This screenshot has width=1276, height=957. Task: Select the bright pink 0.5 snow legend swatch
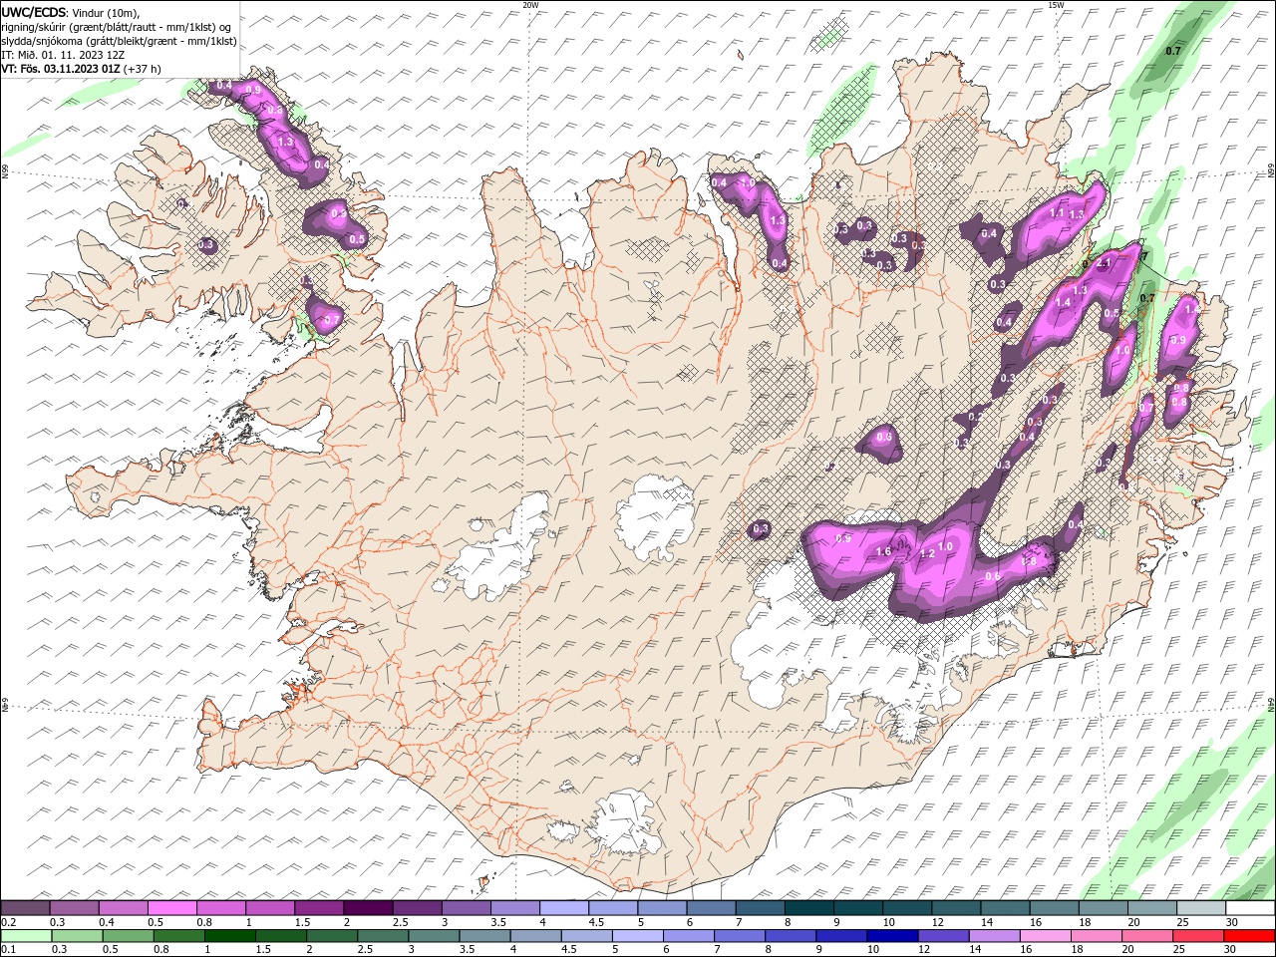[x=171, y=908]
